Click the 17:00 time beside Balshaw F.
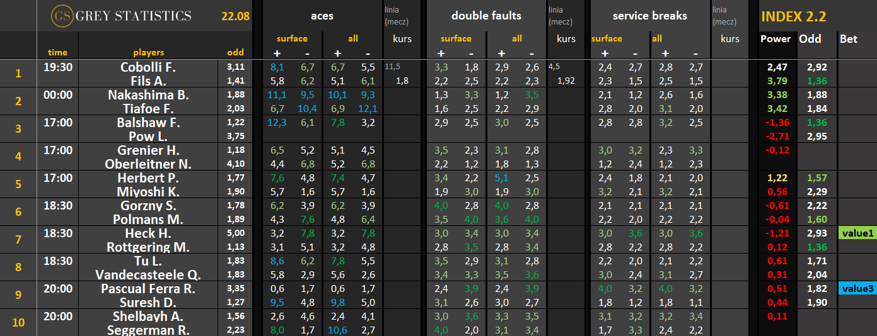The height and width of the screenshot is (336, 877). (x=57, y=122)
